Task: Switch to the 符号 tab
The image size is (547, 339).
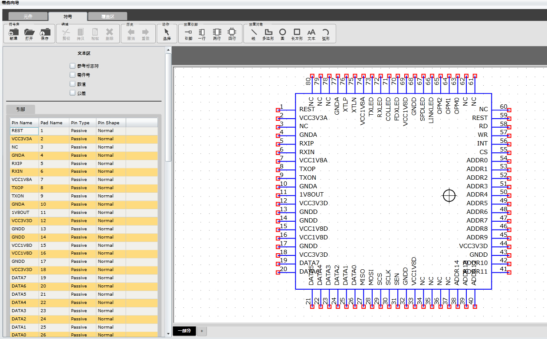Action: [x=68, y=16]
